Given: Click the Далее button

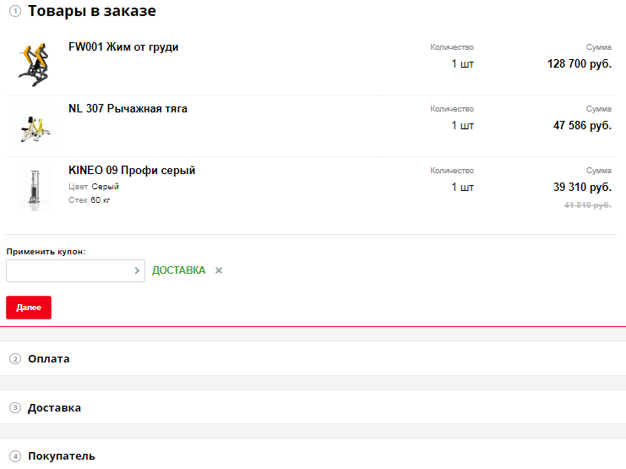Looking at the screenshot, I should tap(29, 308).
